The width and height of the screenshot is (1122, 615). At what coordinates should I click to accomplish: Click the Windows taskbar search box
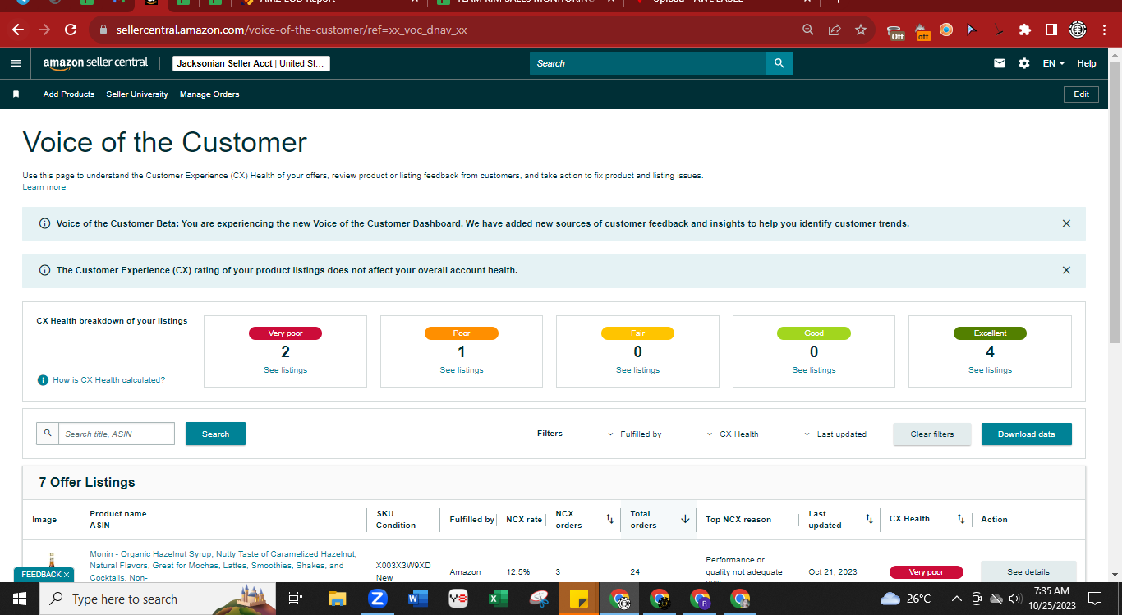click(x=159, y=599)
